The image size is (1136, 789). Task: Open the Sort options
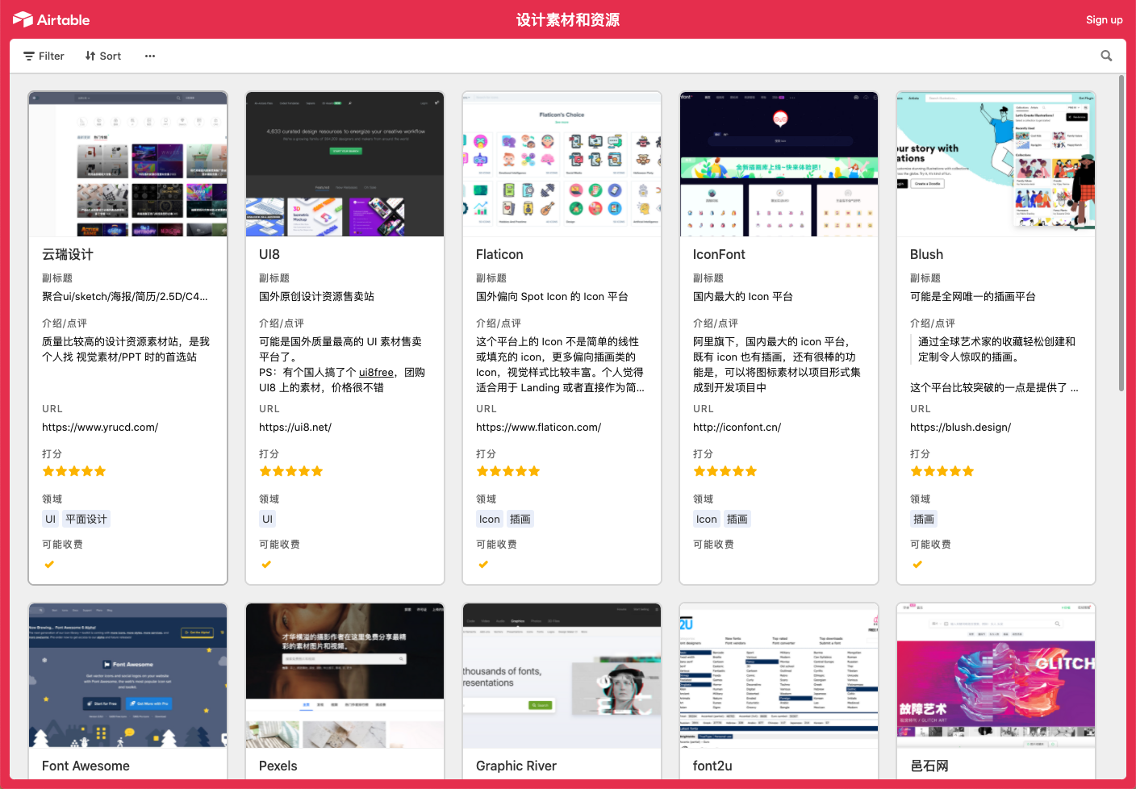click(102, 56)
